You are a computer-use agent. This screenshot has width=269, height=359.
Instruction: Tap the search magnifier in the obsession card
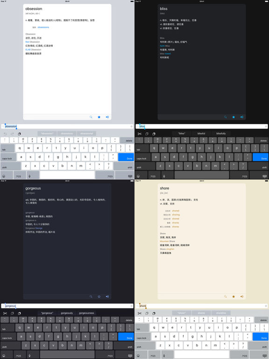click(91, 117)
